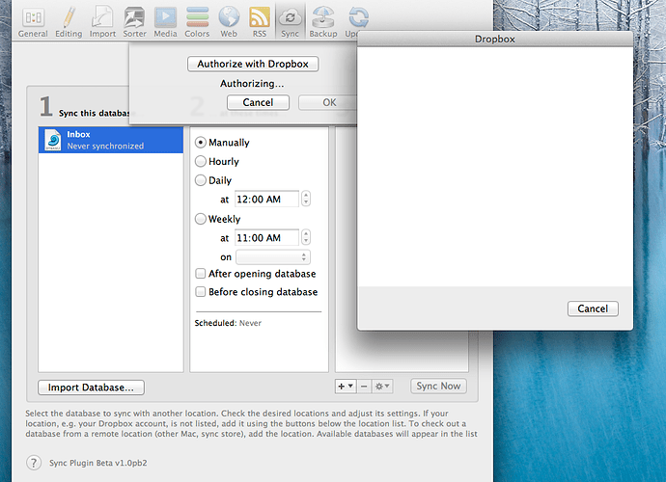666x482 pixels.
Task: Click the 'Sync Plugin Beta v1.0pb2' label
Action: pos(98,463)
